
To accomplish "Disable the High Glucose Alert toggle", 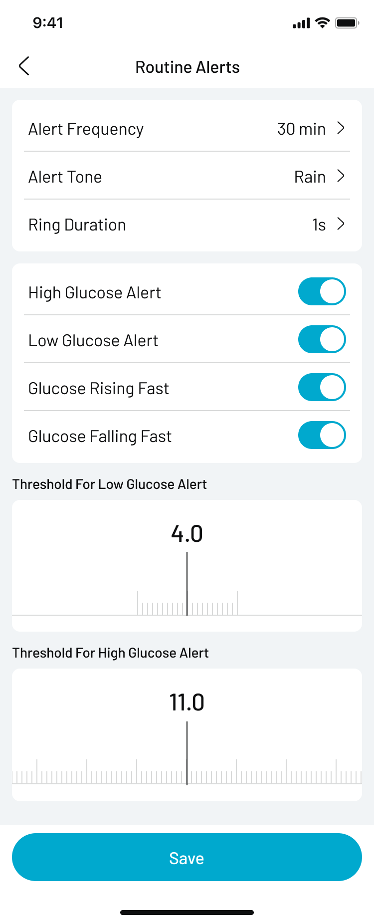I will [322, 292].
